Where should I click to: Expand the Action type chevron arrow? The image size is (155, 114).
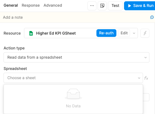pyautogui.click(x=146, y=57)
